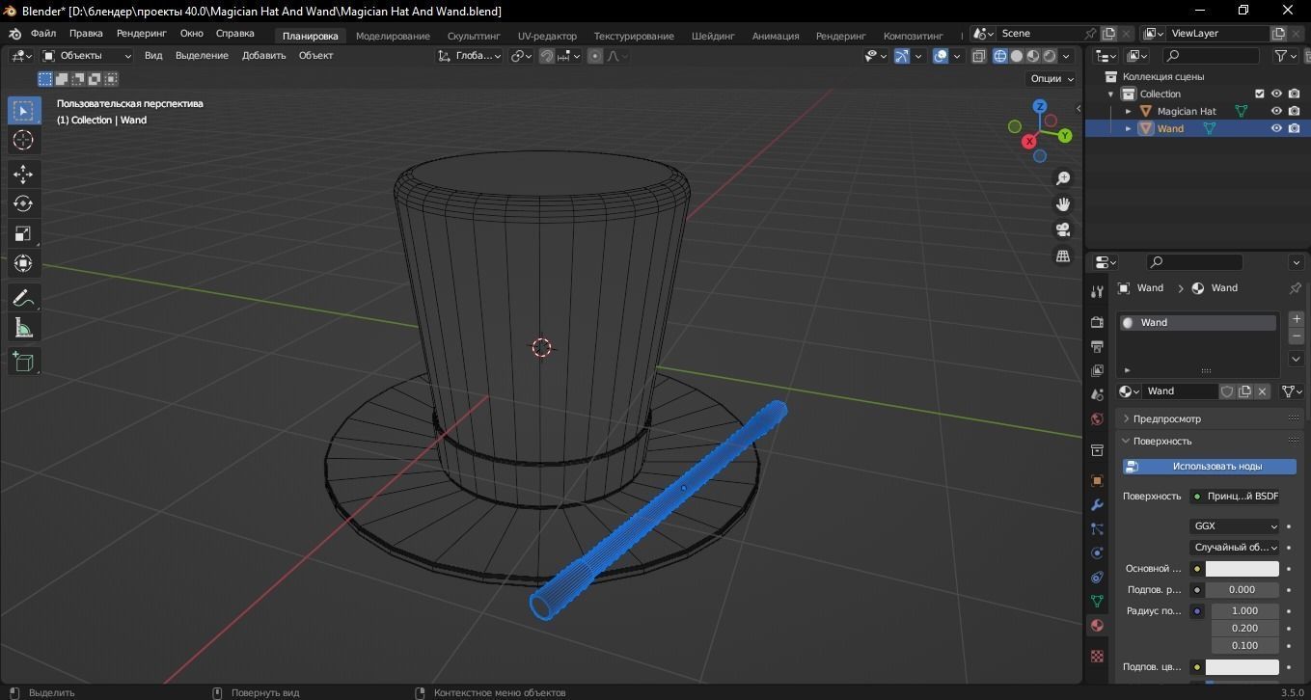
Task: Click the zoom magnifier viewport icon
Action: (x=1063, y=178)
